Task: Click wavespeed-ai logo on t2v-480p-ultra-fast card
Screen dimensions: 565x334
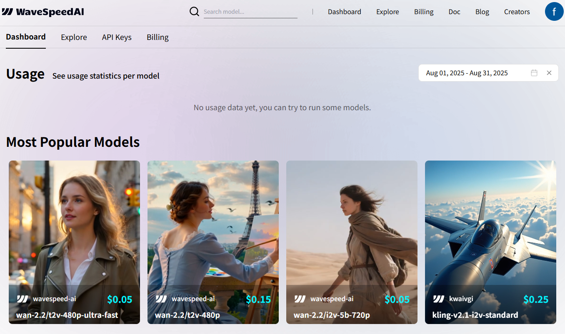Action: 22,299
